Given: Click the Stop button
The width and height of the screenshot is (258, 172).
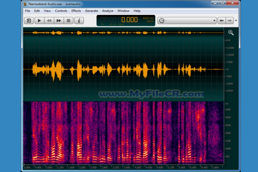Looking at the screenshot, I should click(x=68, y=20).
